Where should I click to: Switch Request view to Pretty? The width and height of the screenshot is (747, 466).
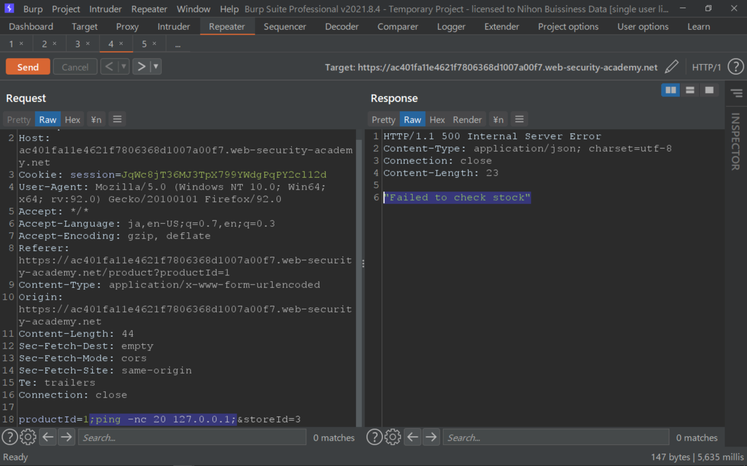click(19, 119)
